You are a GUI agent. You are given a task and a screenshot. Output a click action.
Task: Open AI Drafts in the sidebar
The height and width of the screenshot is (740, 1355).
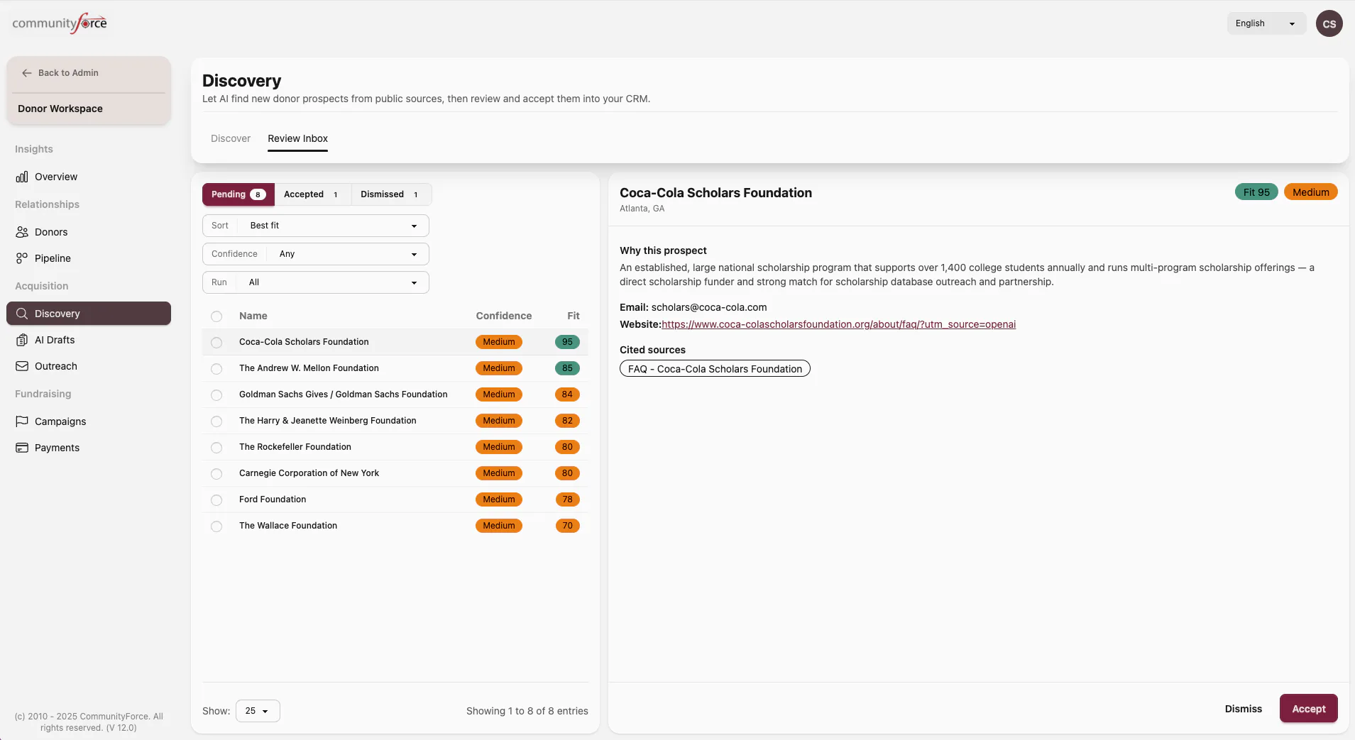(89, 340)
